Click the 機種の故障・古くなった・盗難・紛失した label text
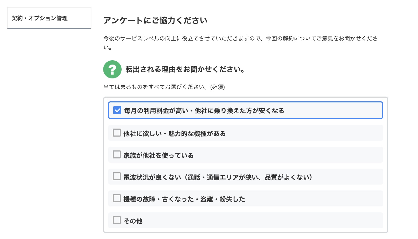418x239 pixels. click(x=184, y=199)
